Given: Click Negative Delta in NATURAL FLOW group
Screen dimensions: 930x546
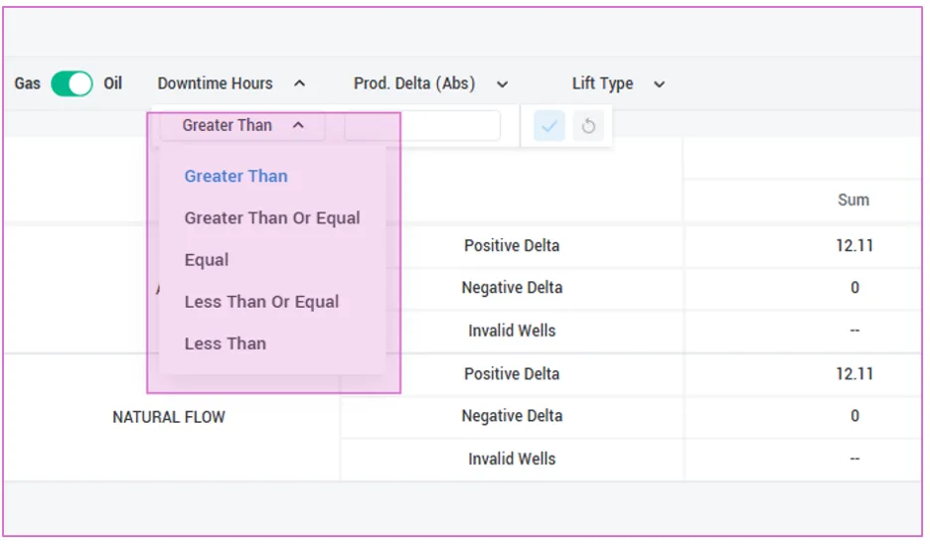Looking at the screenshot, I should coord(512,416).
